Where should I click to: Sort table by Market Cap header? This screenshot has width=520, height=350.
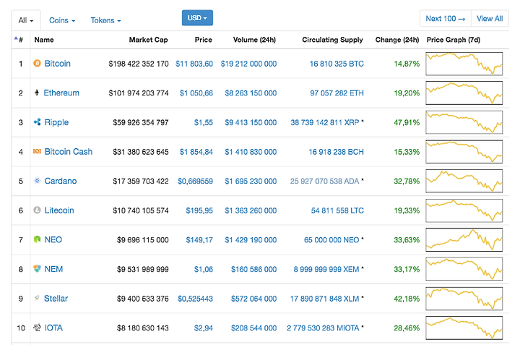point(148,40)
